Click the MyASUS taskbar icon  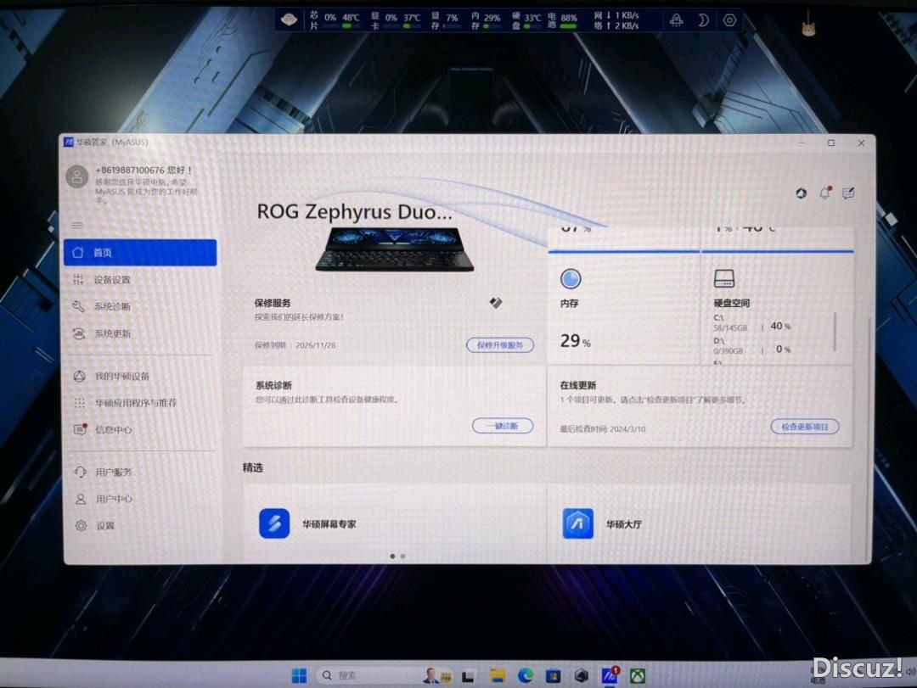tap(610, 676)
